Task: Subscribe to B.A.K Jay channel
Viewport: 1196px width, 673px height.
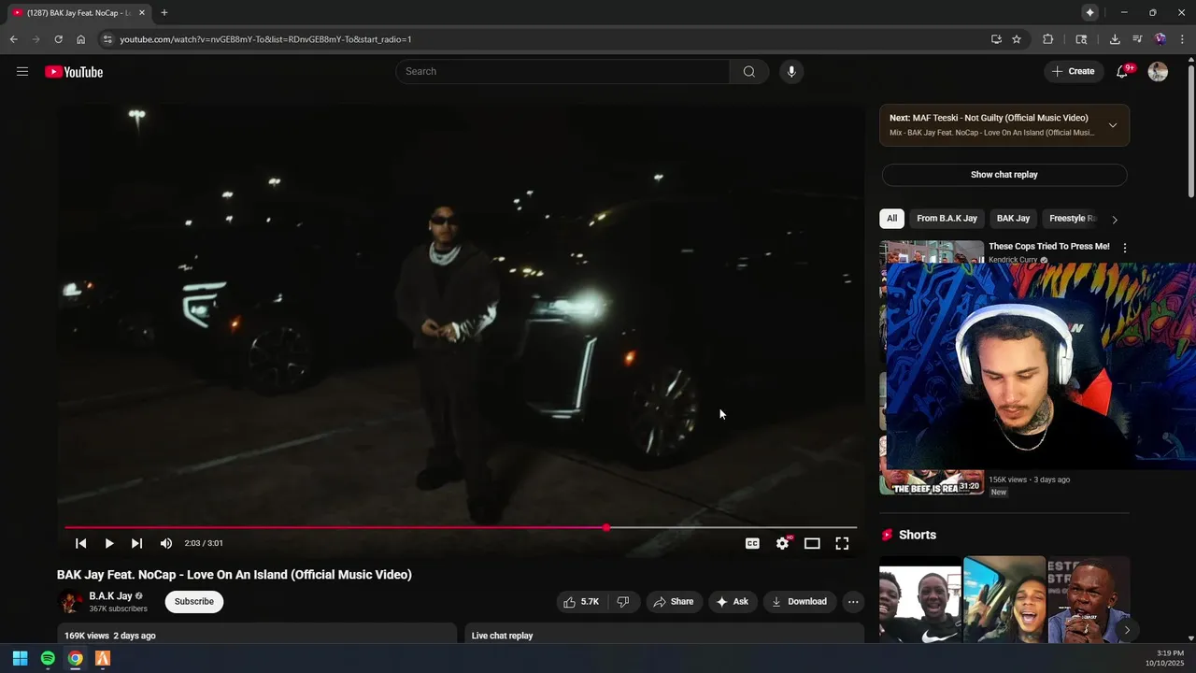Action: (194, 602)
